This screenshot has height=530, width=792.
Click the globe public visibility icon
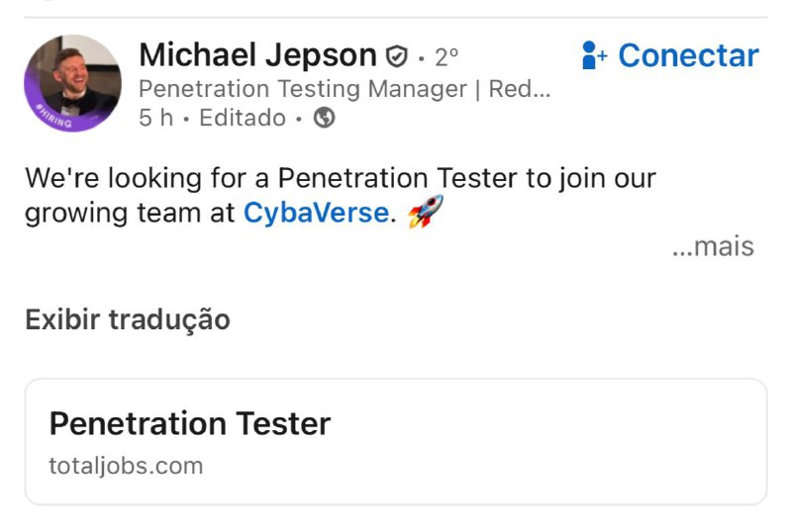[324, 119]
